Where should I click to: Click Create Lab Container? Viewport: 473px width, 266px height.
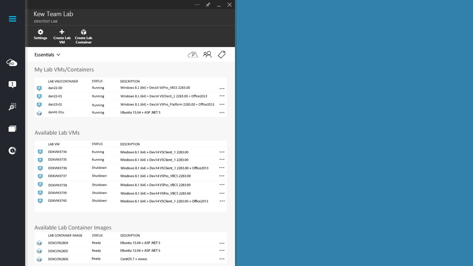point(83,37)
